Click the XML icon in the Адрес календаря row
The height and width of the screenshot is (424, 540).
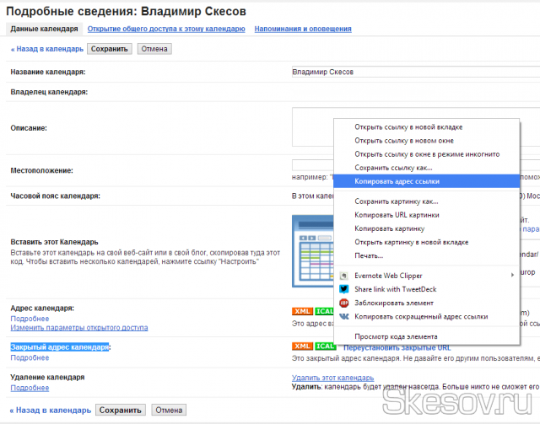pyautogui.click(x=302, y=311)
